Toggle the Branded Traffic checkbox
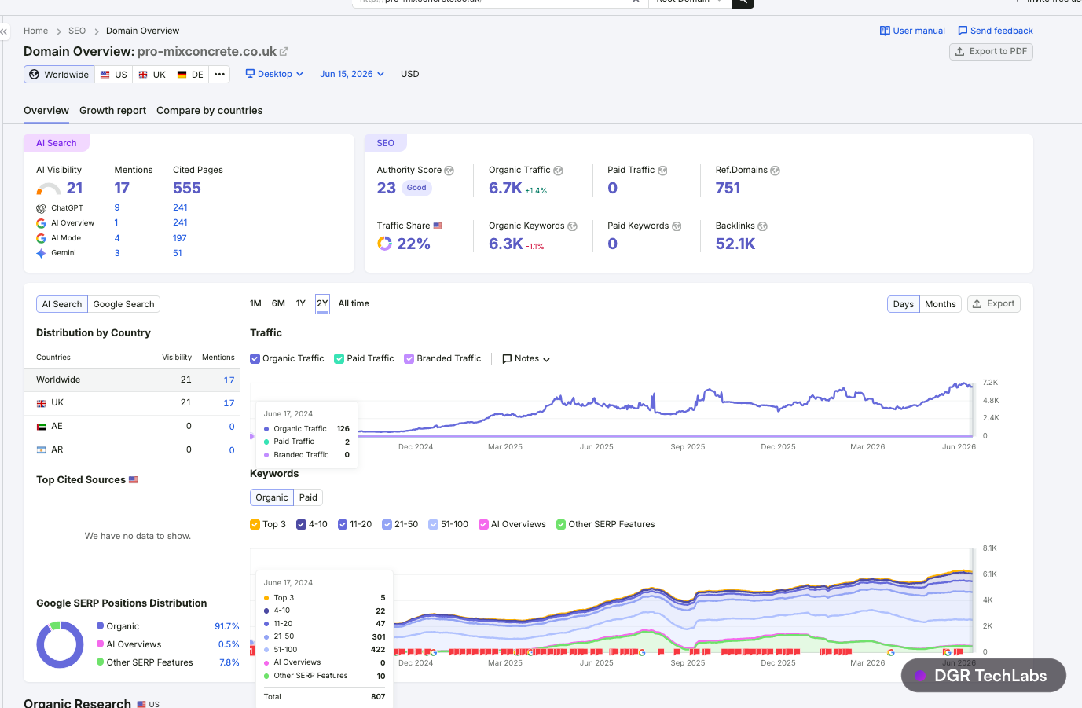 tap(409, 358)
